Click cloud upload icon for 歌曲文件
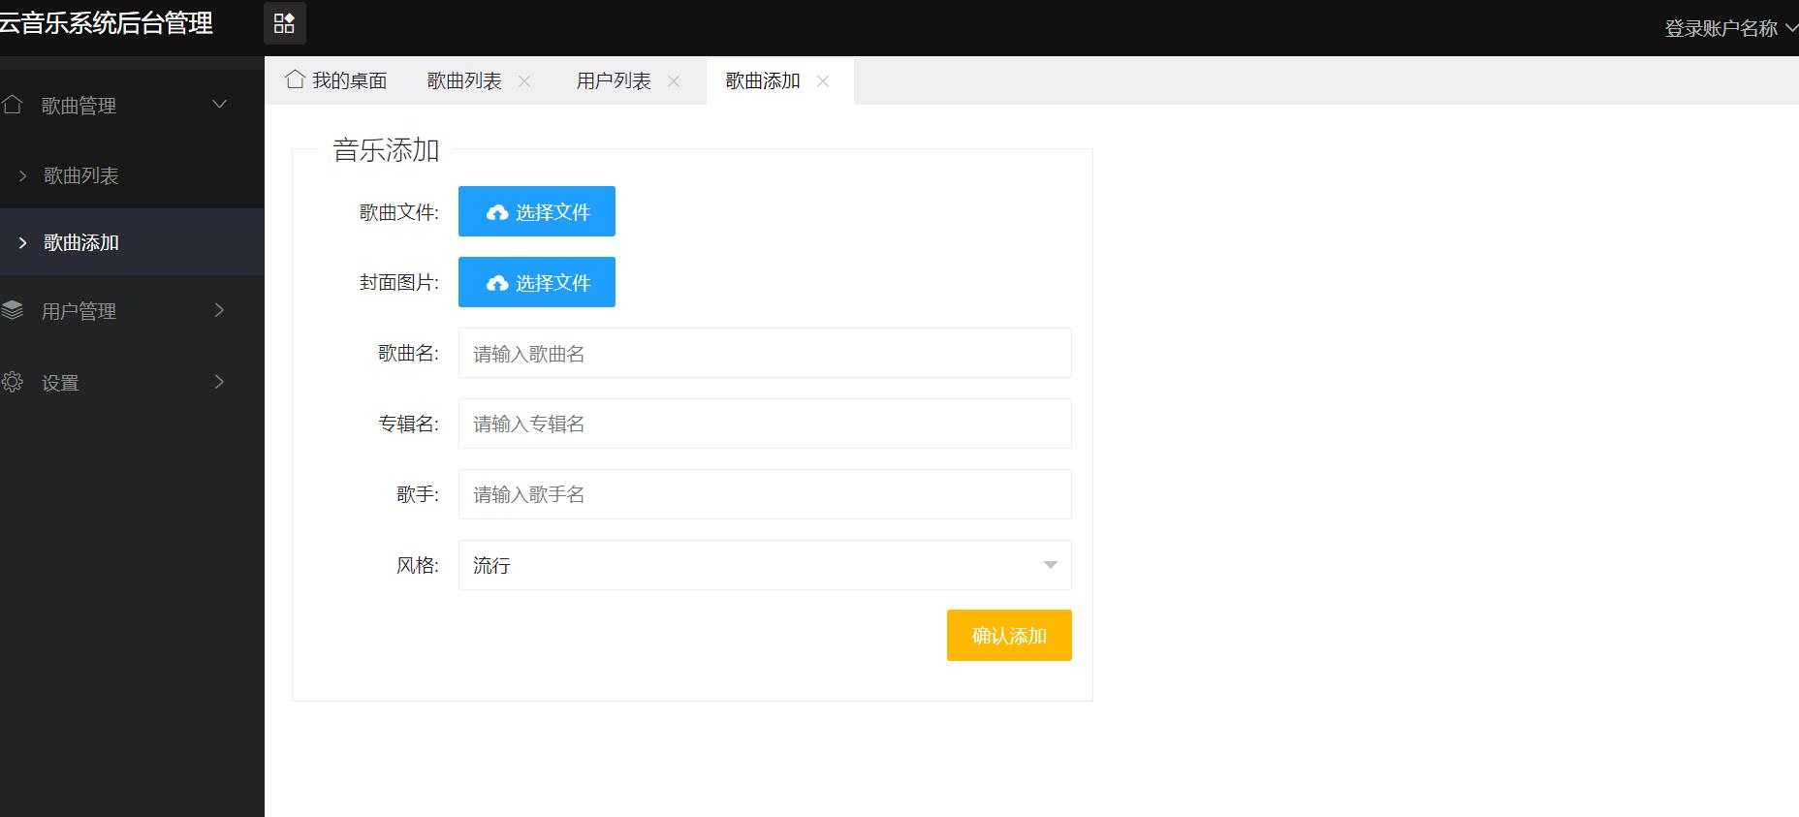The image size is (1799, 817). 497,212
